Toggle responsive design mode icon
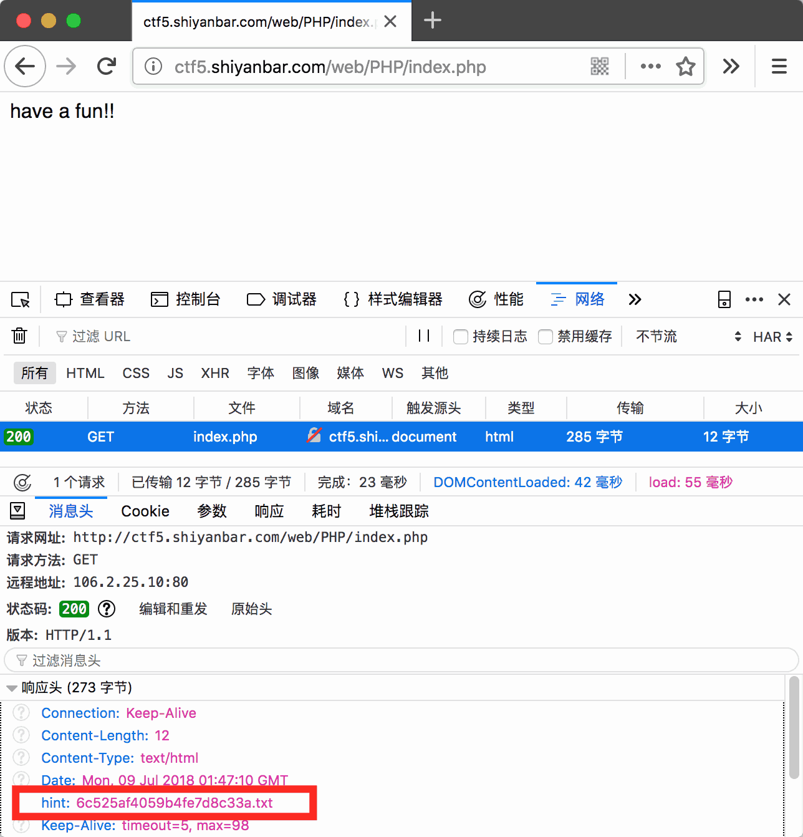The image size is (803, 837). click(x=724, y=299)
